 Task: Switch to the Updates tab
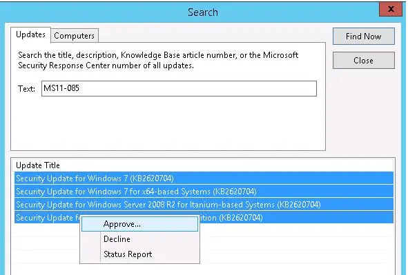point(30,34)
